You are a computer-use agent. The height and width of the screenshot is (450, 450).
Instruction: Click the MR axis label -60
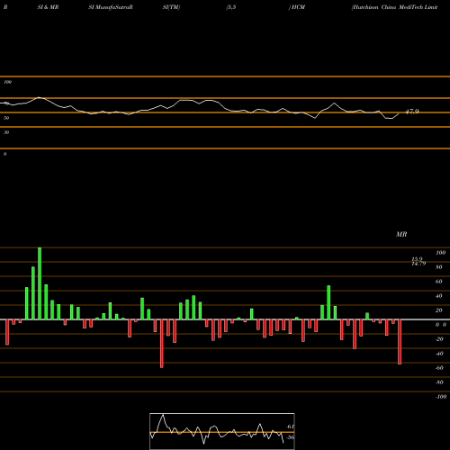[x=439, y=368]
